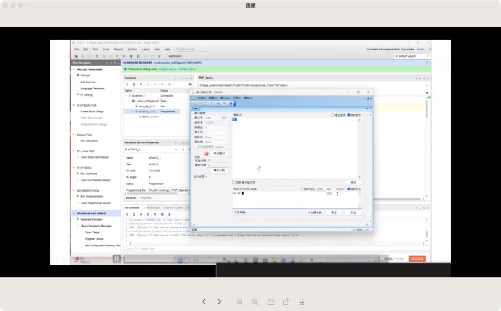Viewport: 501px width, 311px height.
Task: Pause the video playback
Action: click(117, 259)
